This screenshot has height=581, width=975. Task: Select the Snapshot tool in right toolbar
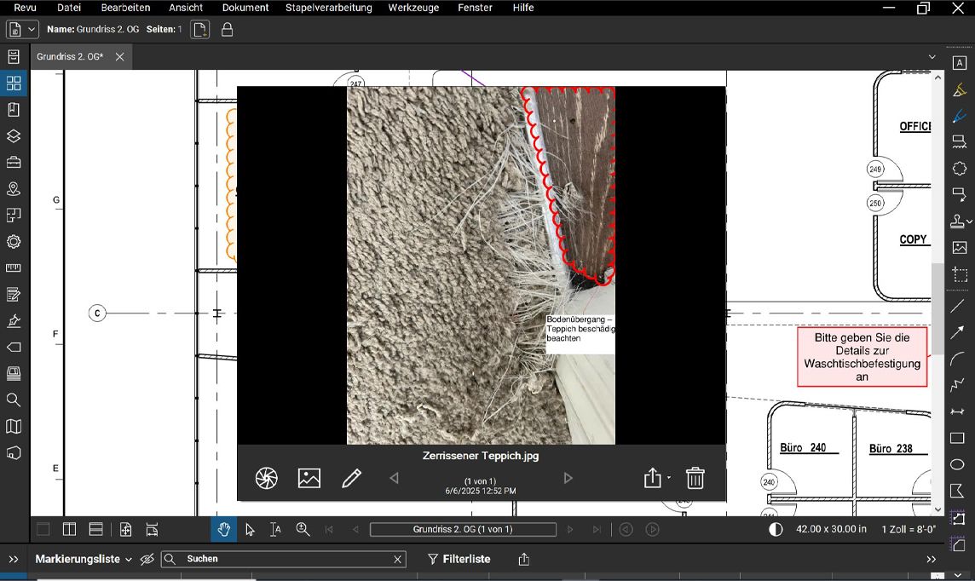960,274
